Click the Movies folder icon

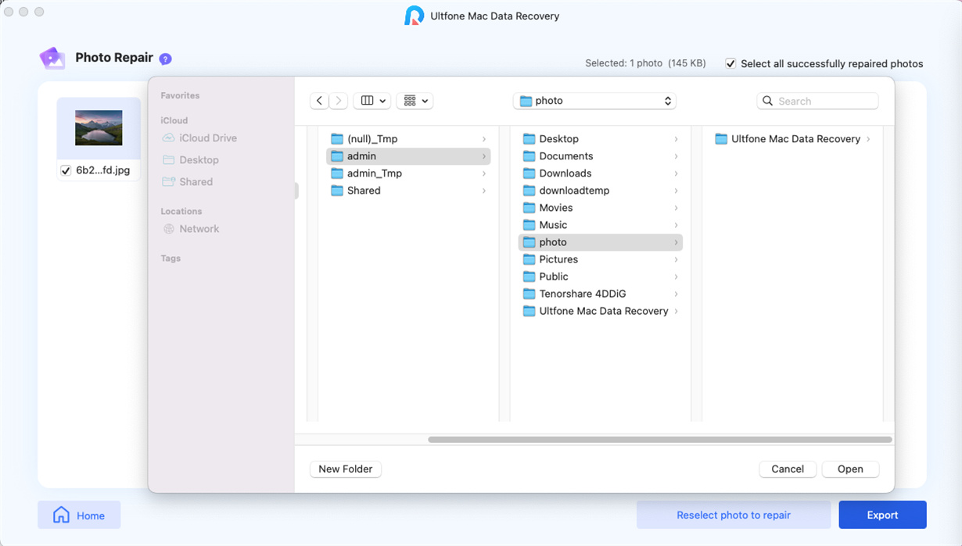tap(529, 208)
